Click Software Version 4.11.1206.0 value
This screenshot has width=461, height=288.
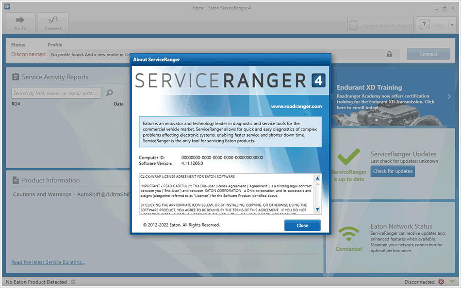tap(192, 163)
